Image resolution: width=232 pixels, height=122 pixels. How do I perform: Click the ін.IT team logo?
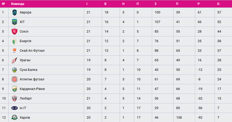point(14,108)
